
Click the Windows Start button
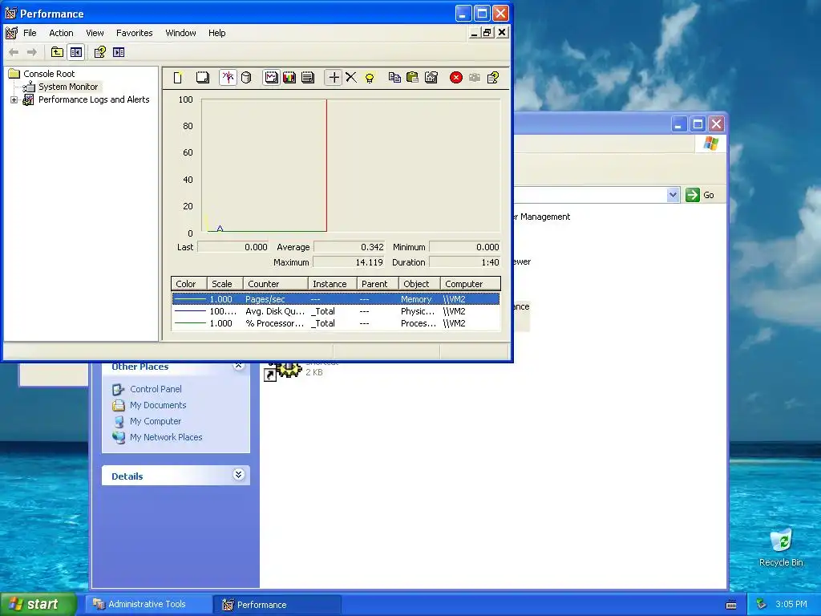click(38, 605)
